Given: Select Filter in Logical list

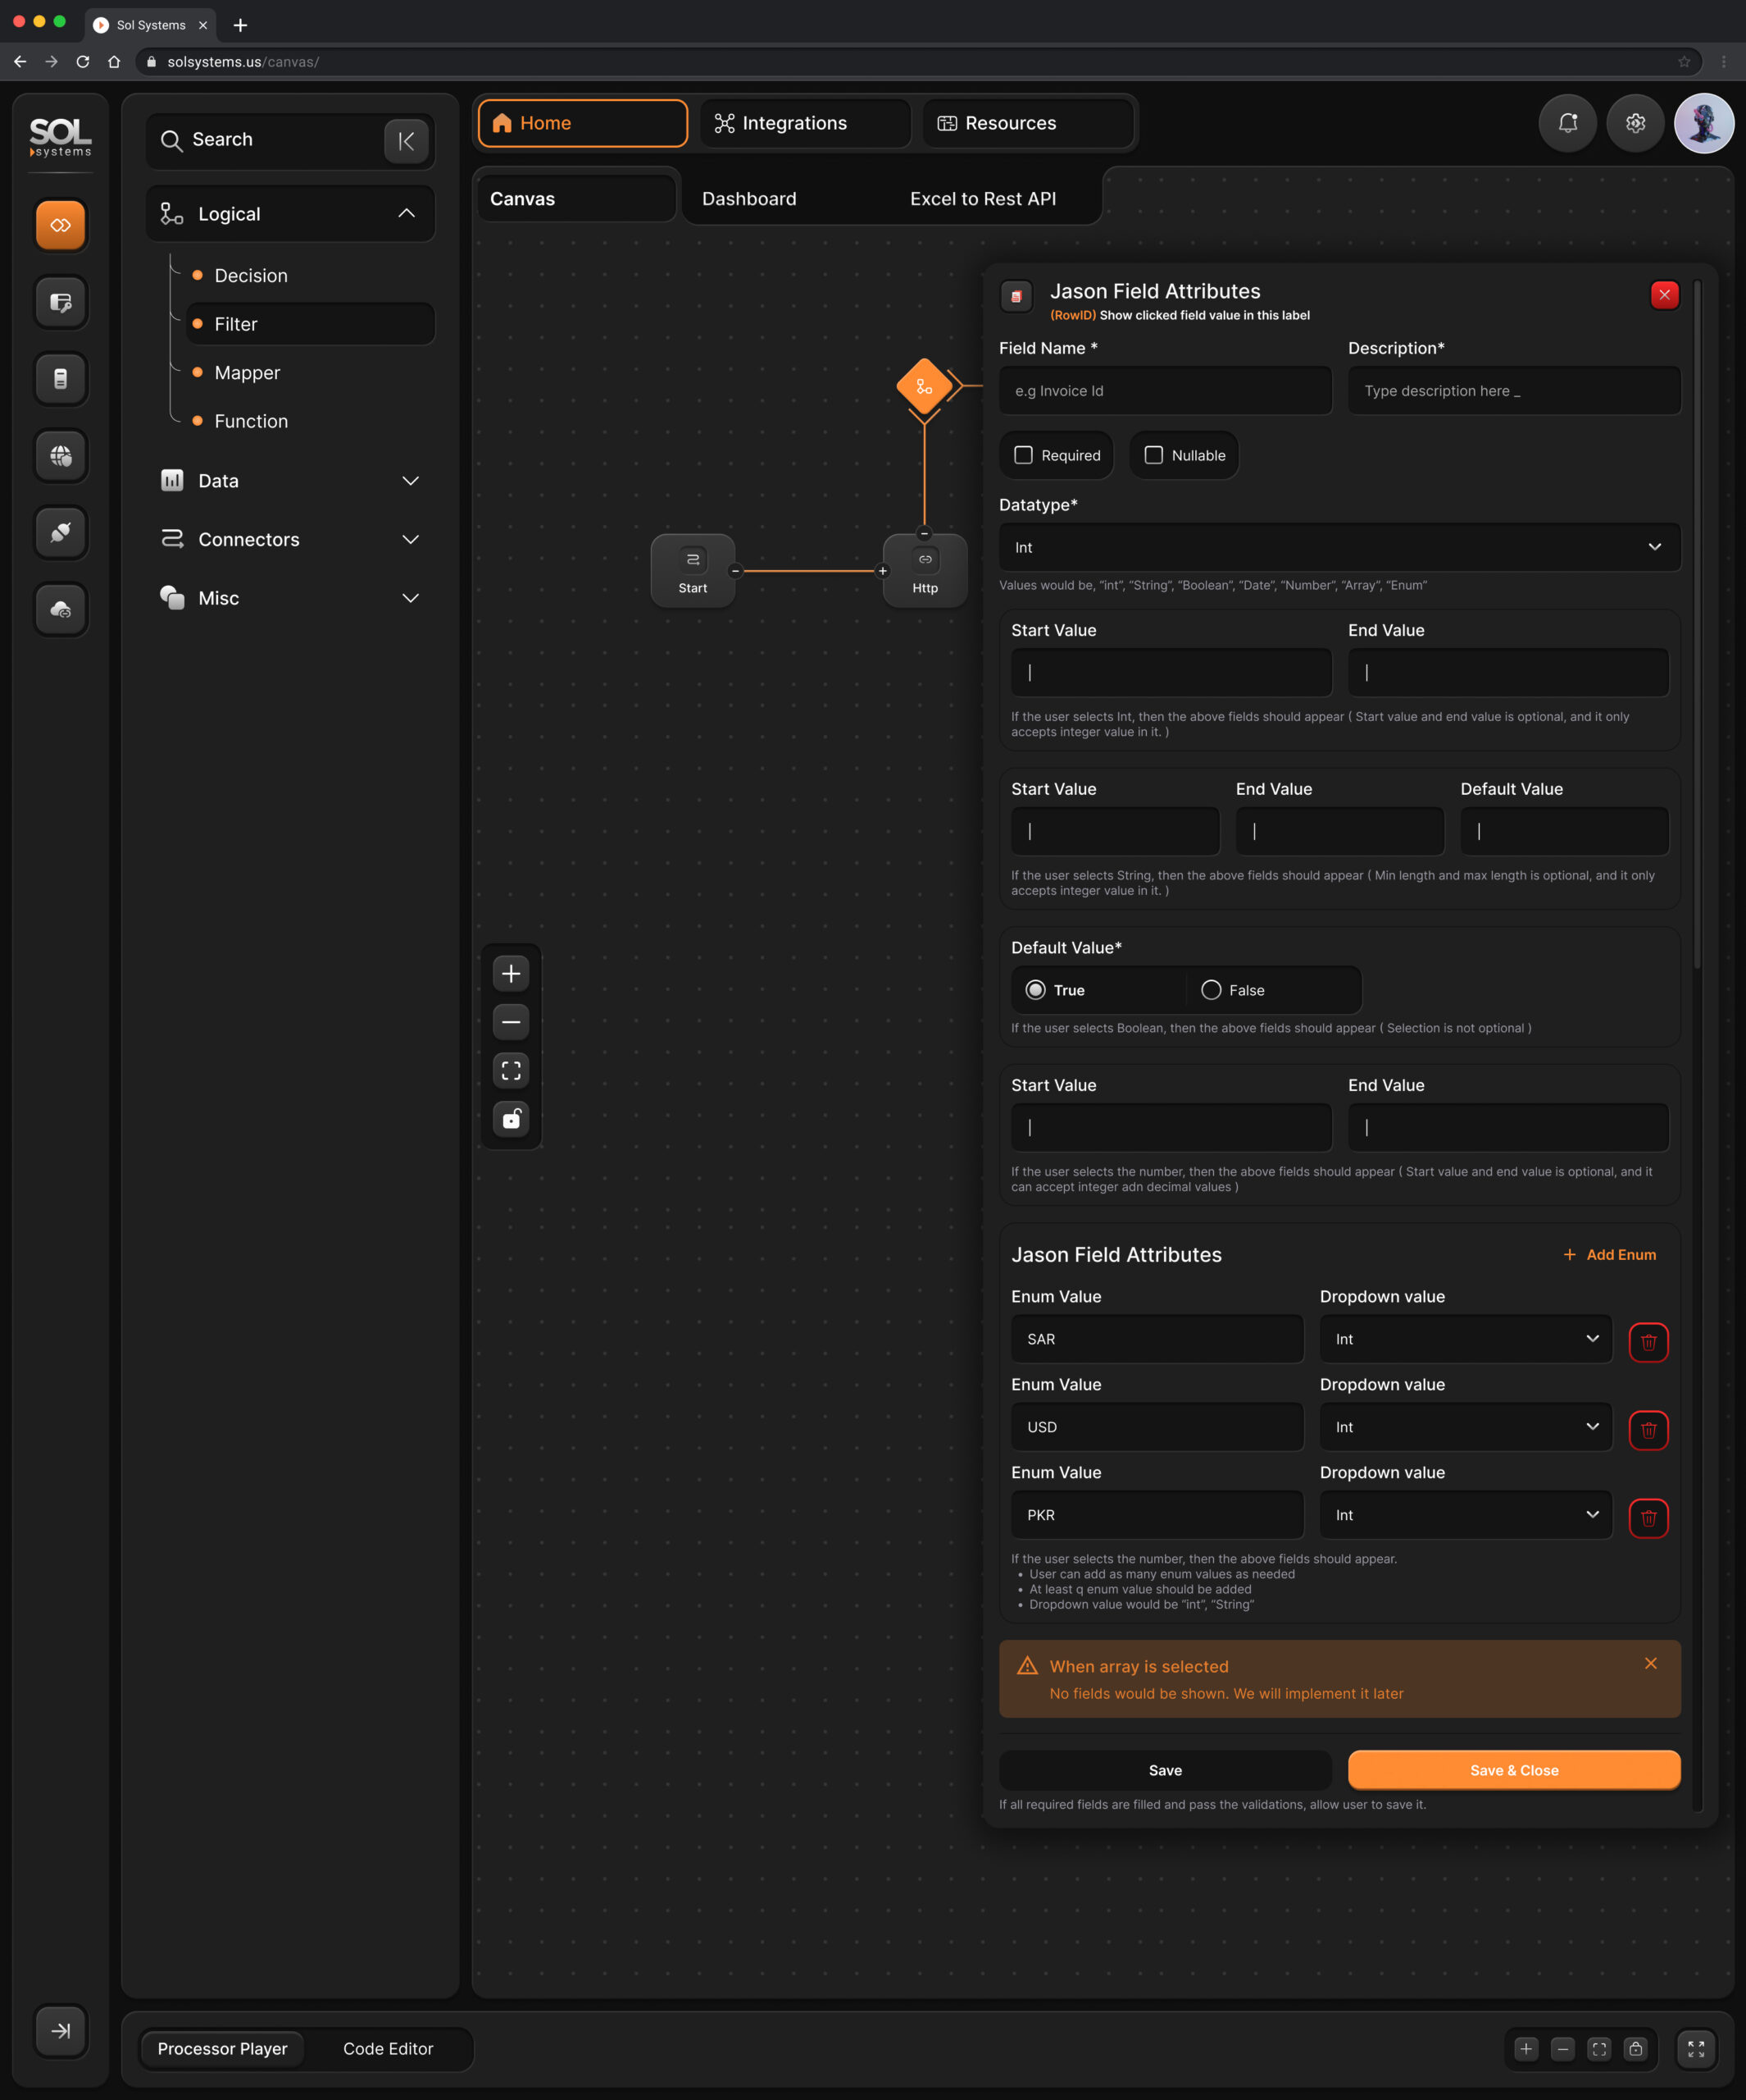Looking at the screenshot, I should 310,324.
